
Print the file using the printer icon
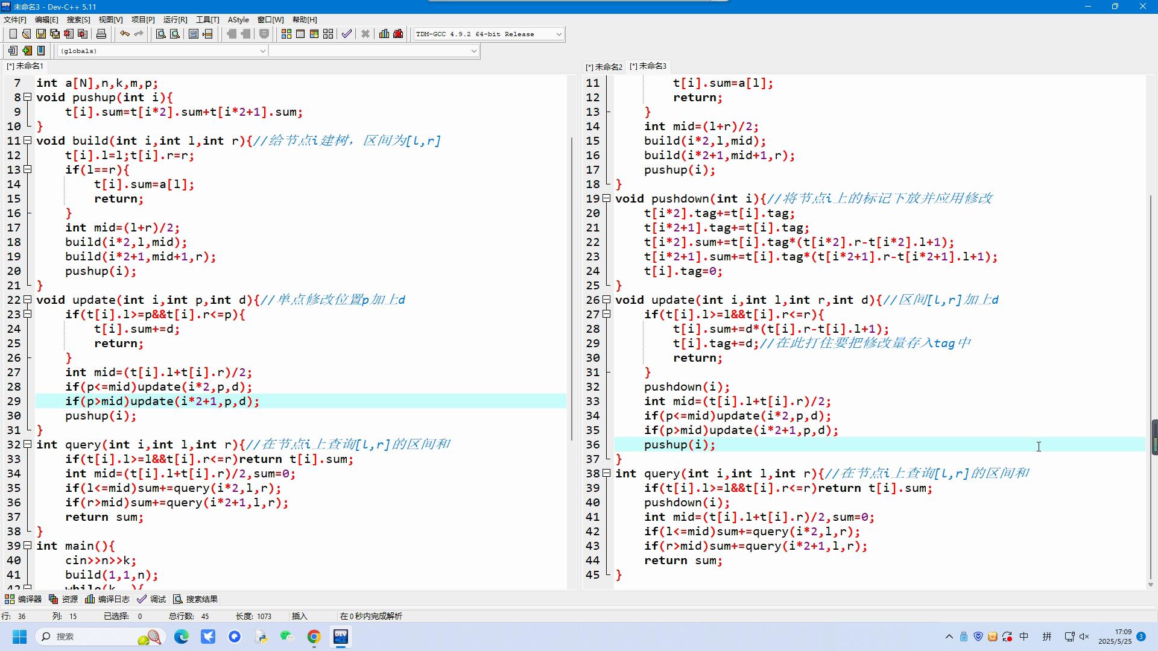click(101, 34)
